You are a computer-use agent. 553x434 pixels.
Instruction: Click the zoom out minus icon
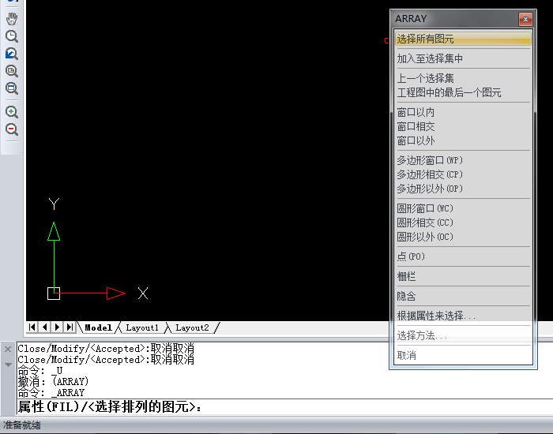12,129
